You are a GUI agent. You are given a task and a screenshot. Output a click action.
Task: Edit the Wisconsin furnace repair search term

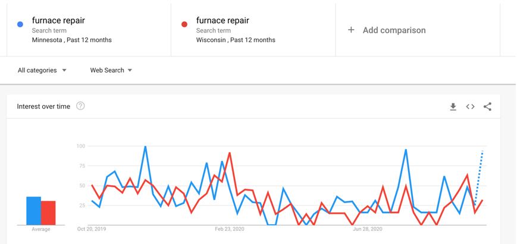point(223,21)
